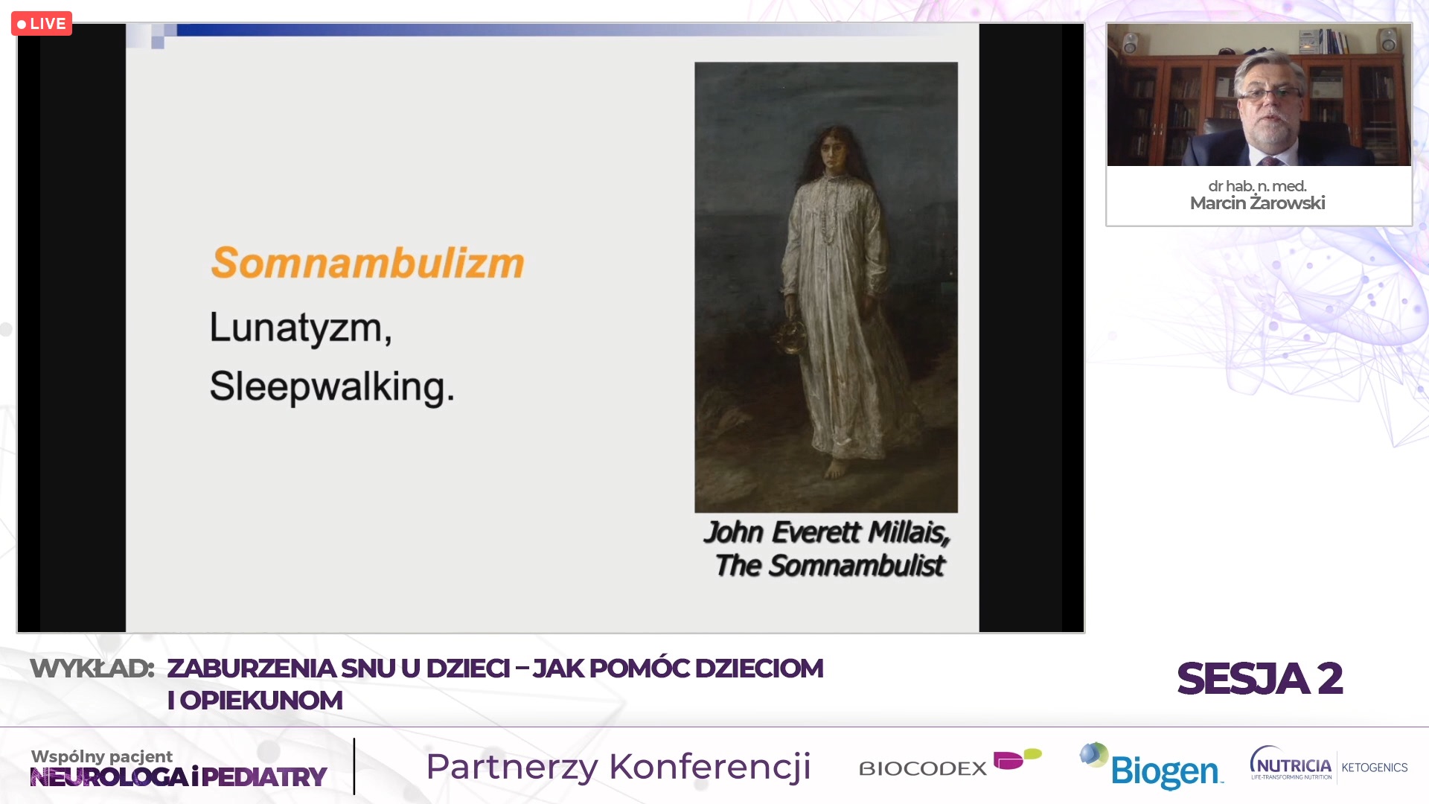This screenshot has width=1429, height=804.
Task: Click the speaker webcam video
Action: (1259, 95)
